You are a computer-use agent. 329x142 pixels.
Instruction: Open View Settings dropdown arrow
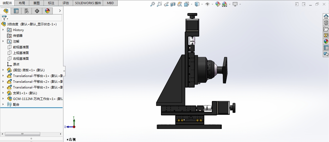(240, 4)
